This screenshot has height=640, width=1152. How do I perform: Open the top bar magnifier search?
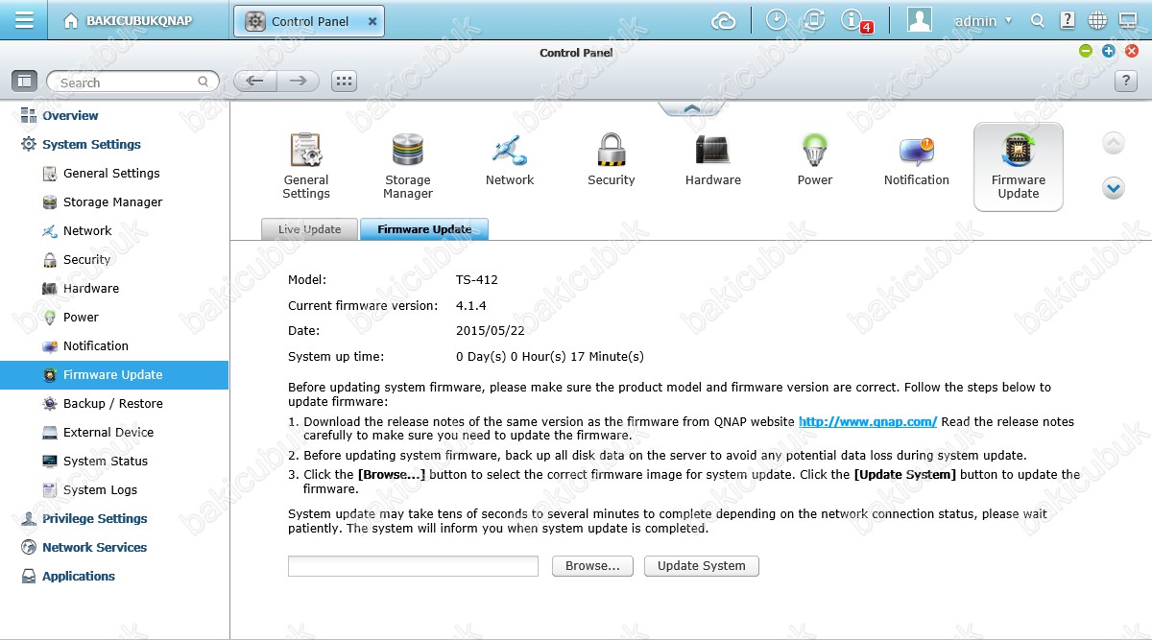point(1037,20)
